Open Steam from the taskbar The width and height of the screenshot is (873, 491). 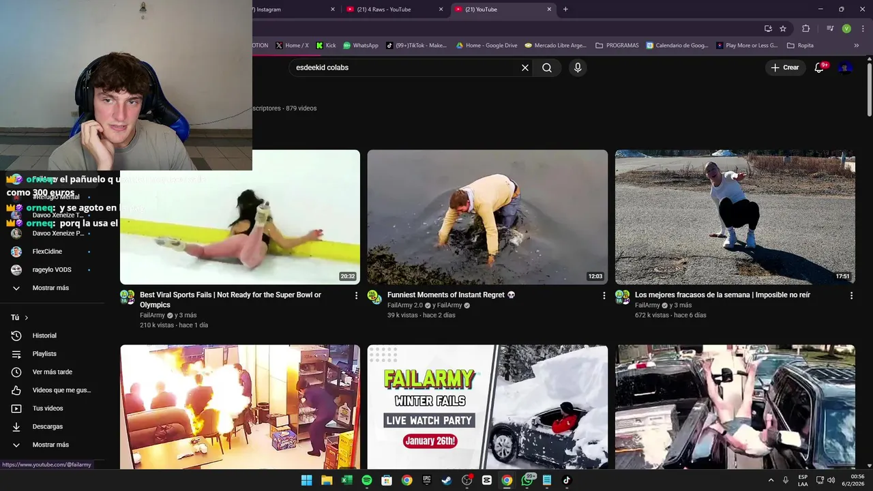[x=447, y=480]
